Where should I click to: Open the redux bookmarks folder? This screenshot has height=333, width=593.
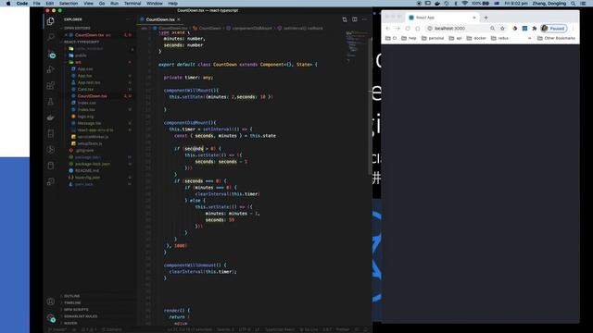click(x=499, y=38)
